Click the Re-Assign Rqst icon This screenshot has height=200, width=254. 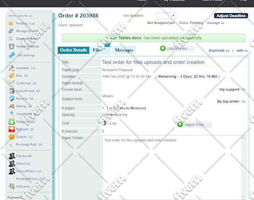pos(11,144)
